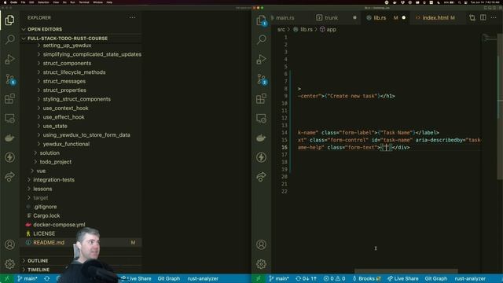The image size is (503, 283).
Task: Switch to the main.rs tab
Action: pos(285,17)
